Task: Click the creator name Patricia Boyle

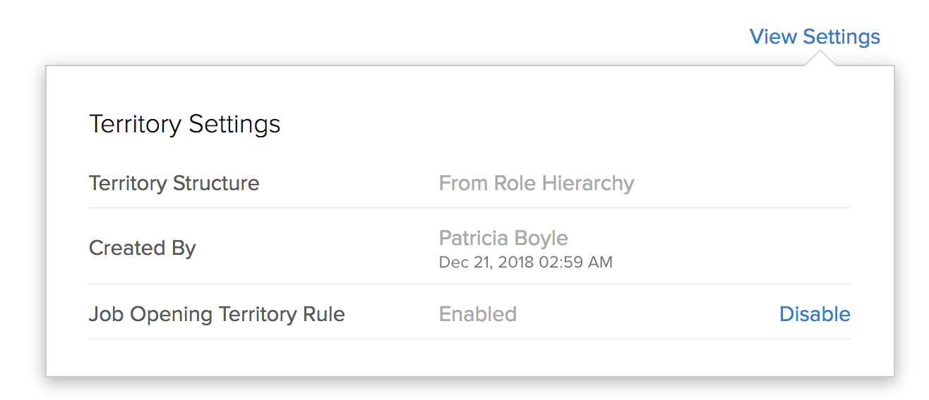Action: 503,238
